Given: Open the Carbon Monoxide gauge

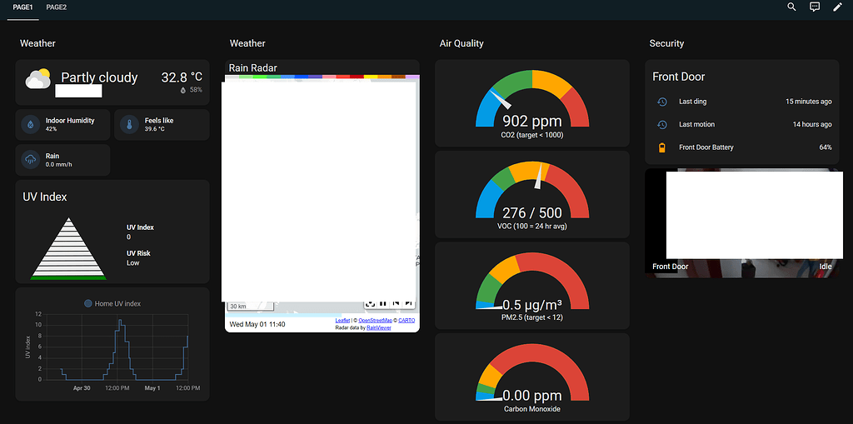Looking at the screenshot, I should [532, 377].
